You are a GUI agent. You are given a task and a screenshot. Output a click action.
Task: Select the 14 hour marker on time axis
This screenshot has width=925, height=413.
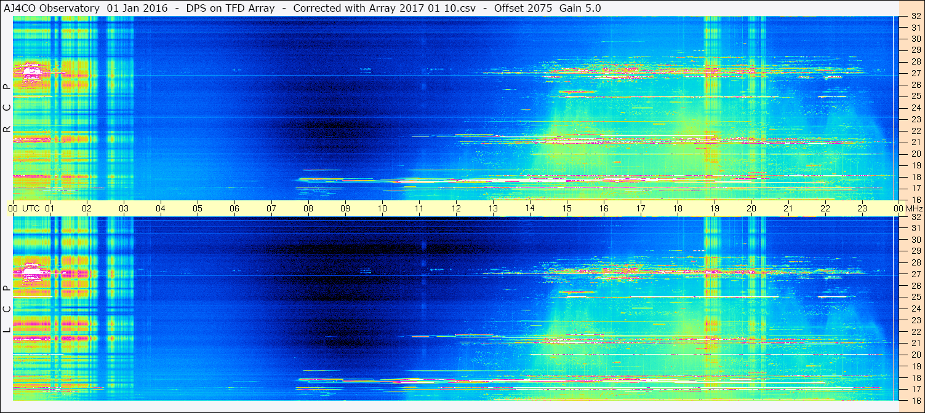click(x=530, y=208)
